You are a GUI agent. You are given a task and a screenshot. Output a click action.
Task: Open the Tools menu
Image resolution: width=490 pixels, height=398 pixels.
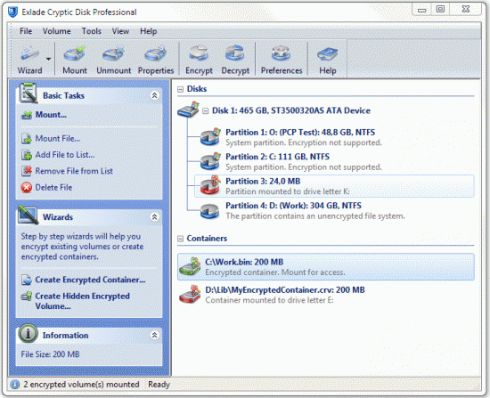coord(91,31)
